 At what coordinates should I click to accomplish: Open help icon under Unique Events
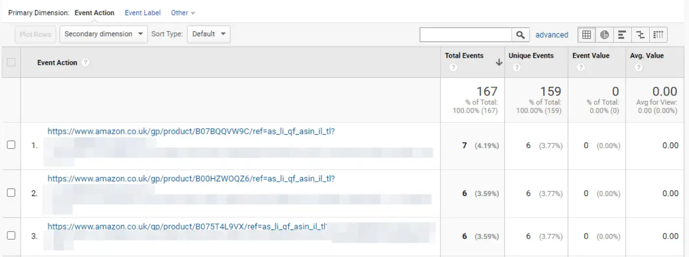pos(517,68)
